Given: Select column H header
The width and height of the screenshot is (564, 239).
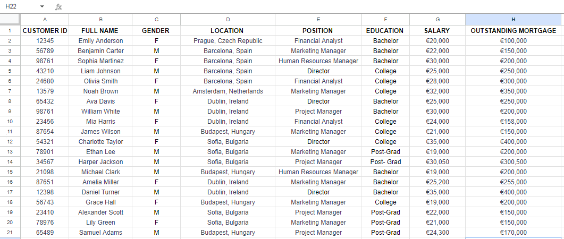Looking at the screenshot, I should (514, 19).
